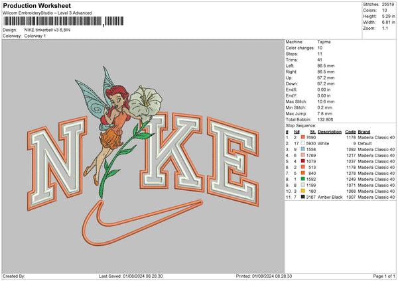
Task: Click the "Stop Sequence:" heading
Action: click(300, 125)
